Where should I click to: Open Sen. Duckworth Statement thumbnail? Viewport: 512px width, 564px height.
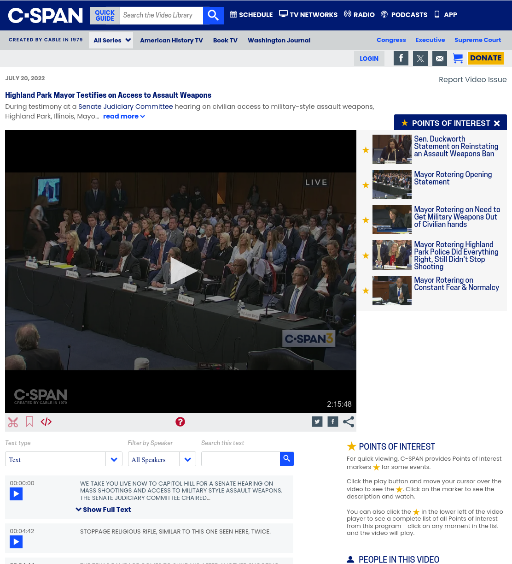pyautogui.click(x=392, y=149)
